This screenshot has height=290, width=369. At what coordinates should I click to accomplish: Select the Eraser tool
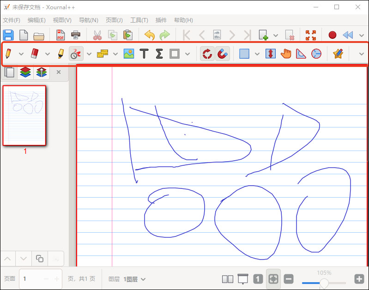(35, 54)
